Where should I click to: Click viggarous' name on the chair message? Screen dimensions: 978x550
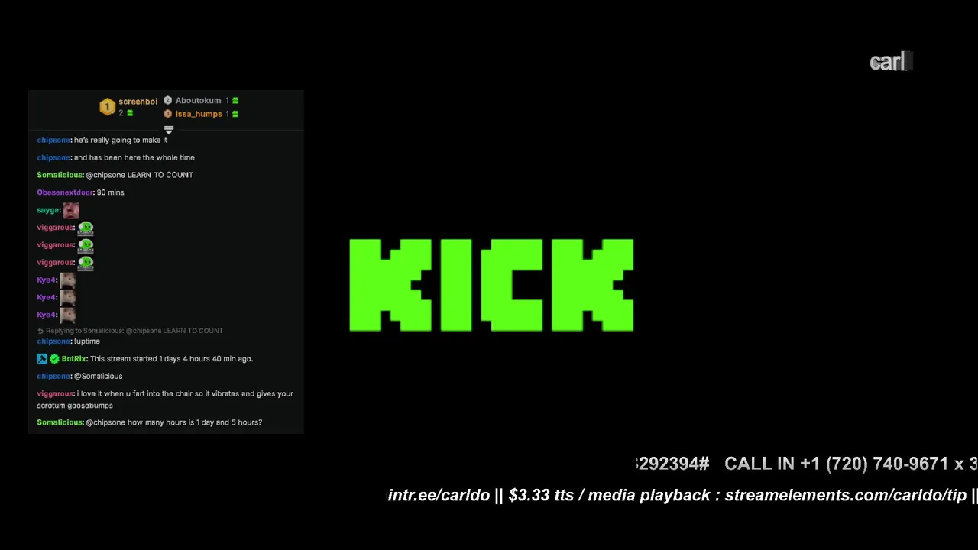pos(55,394)
